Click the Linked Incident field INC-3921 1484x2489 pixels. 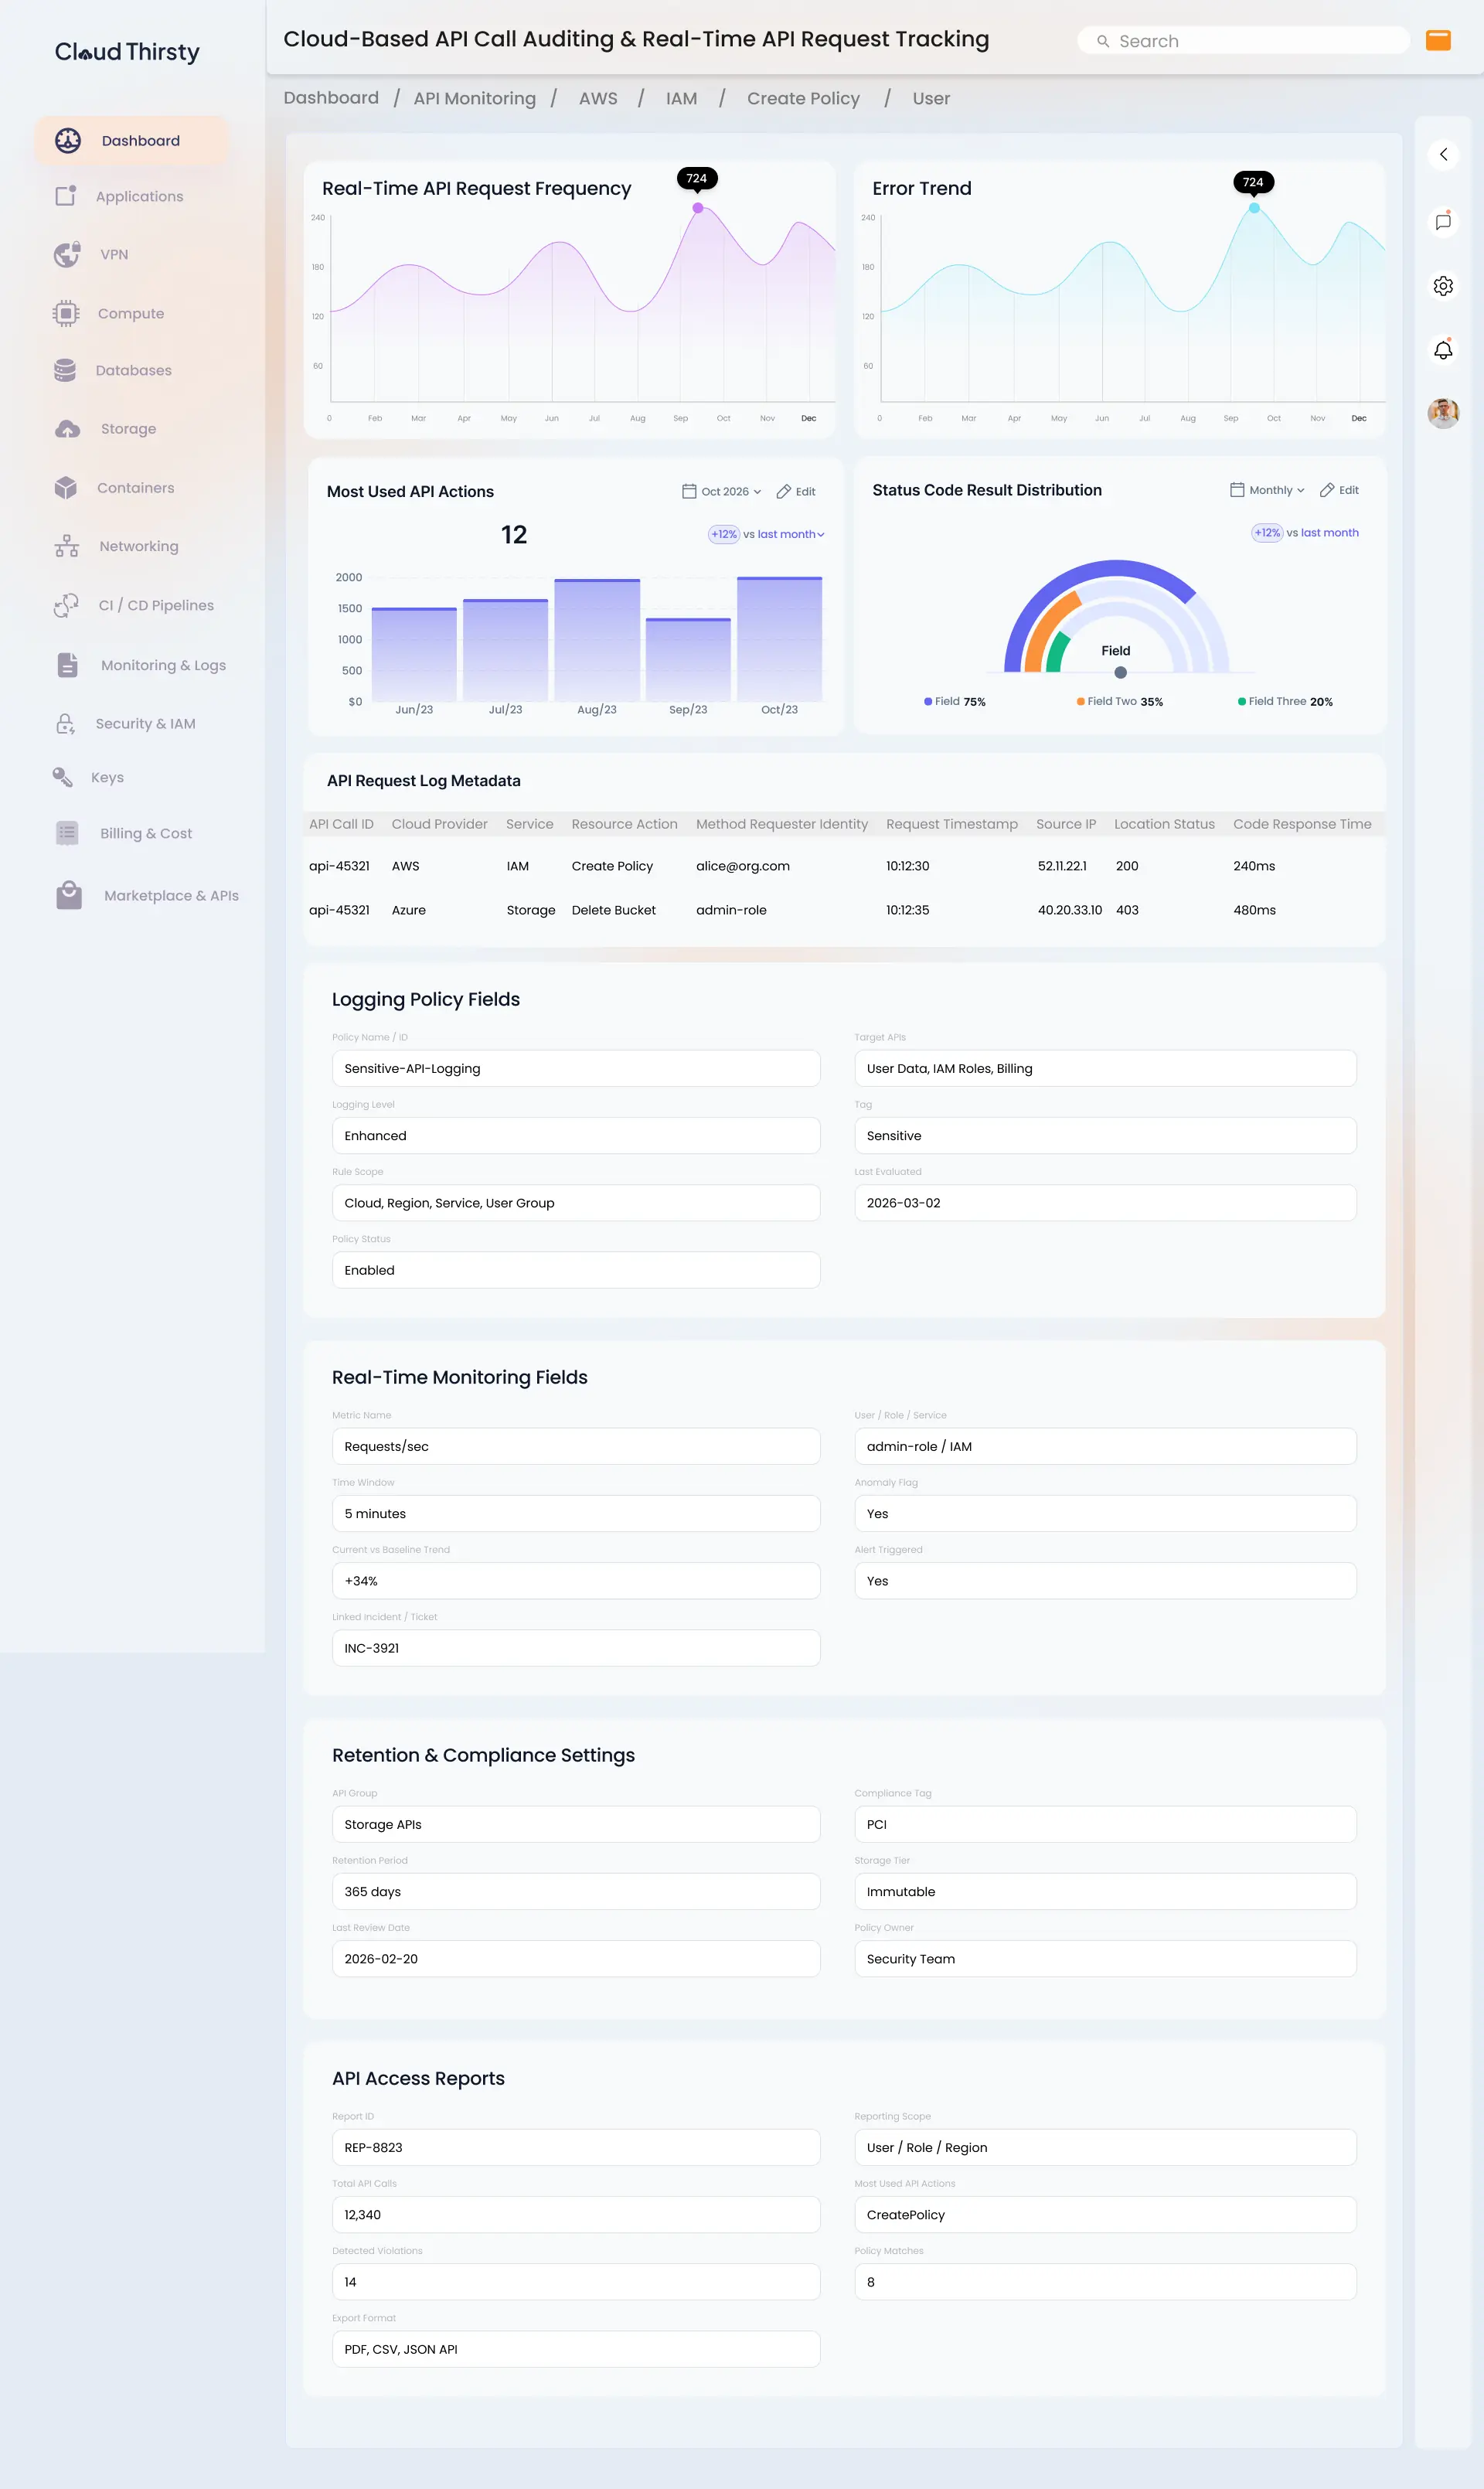point(576,1647)
